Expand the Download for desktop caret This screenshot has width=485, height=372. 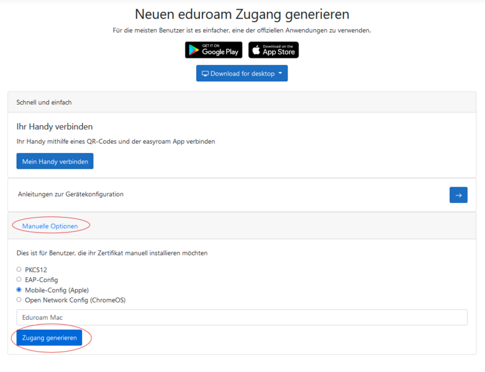pyautogui.click(x=280, y=74)
